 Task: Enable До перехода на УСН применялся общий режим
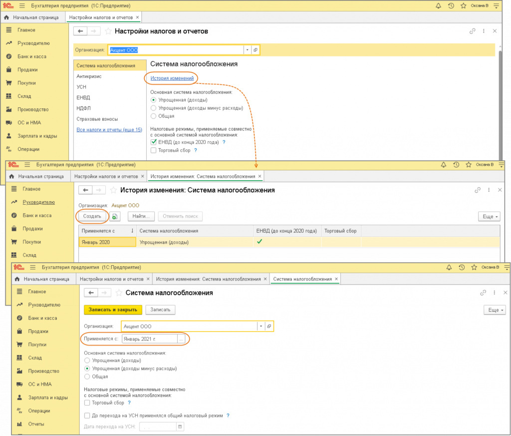click(87, 416)
